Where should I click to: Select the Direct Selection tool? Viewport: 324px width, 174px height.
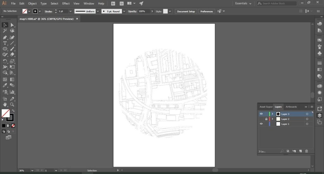point(12,25)
